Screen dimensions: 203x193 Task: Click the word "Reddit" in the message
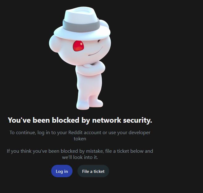coord(75,132)
